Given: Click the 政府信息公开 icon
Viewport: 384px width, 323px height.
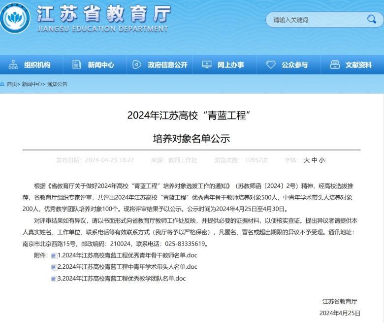Looking at the screenshot, I should pyautogui.click(x=136, y=65).
